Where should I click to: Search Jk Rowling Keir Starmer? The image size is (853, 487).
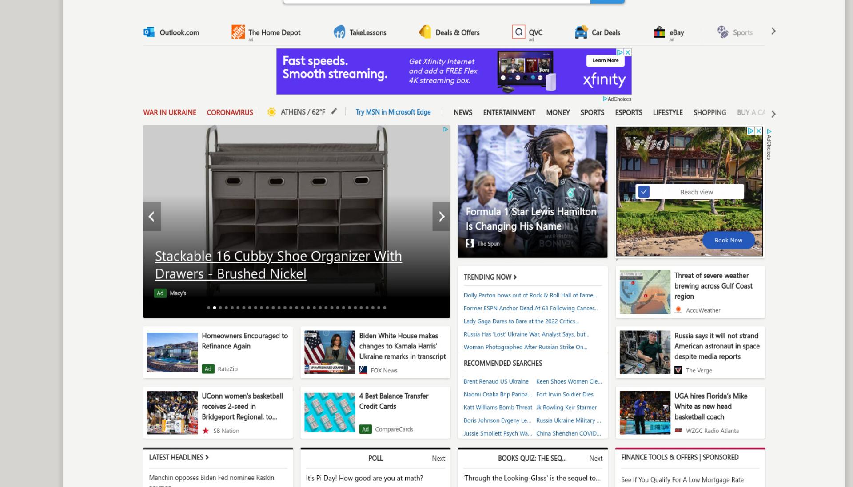(x=566, y=407)
